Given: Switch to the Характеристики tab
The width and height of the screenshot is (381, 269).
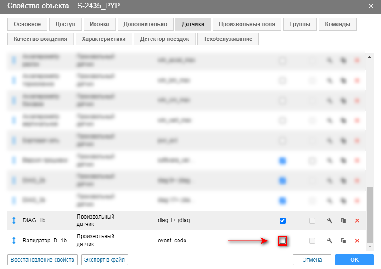Looking at the screenshot, I should 104,39.
